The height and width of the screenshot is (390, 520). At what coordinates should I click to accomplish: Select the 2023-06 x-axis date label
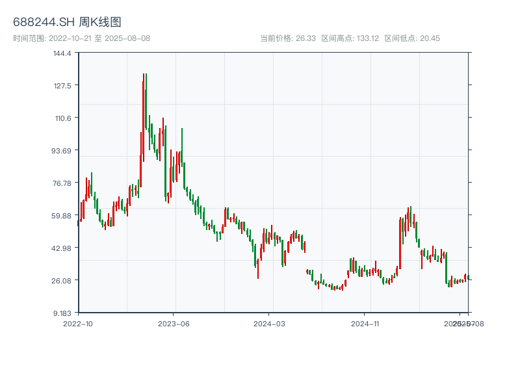coord(174,323)
